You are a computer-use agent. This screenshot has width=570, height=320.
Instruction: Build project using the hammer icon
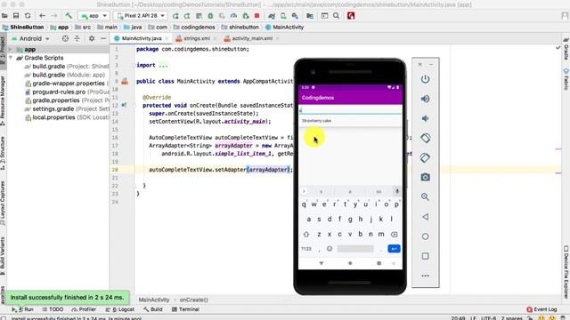(x=69, y=16)
